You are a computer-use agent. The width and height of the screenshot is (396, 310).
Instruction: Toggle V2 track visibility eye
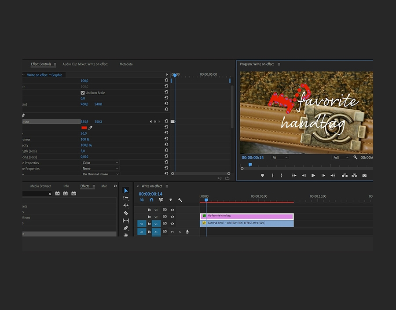pos(172,217)
